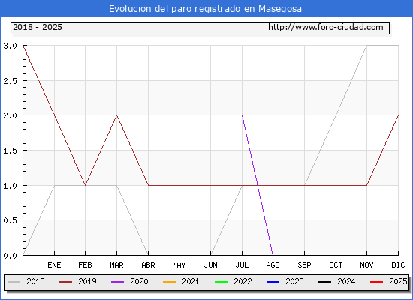Click the '2019' legend label
413x300 pixels.
coord(87,281)
